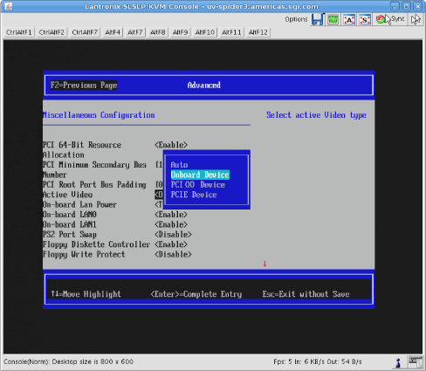Click the AltF7 hotkey button
This screenshot has height=371, width=426.
(x=135, y=32)
